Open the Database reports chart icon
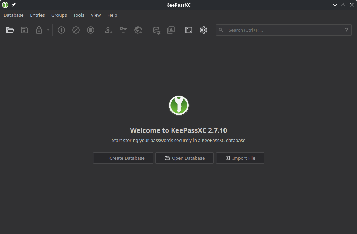Viewport: 357px width, 234px height. point(171,30)
